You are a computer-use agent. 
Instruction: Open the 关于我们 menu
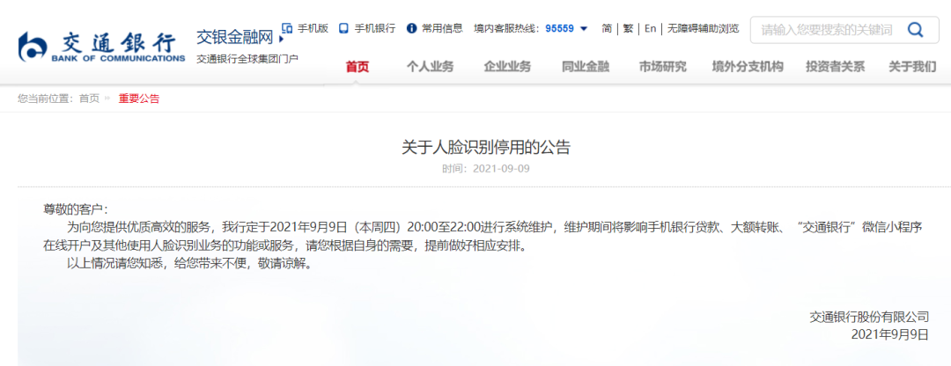click(x=912, y=67)
